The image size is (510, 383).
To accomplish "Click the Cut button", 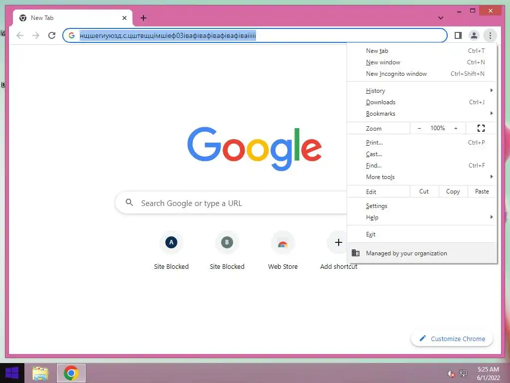I will (x=424, y=191).
